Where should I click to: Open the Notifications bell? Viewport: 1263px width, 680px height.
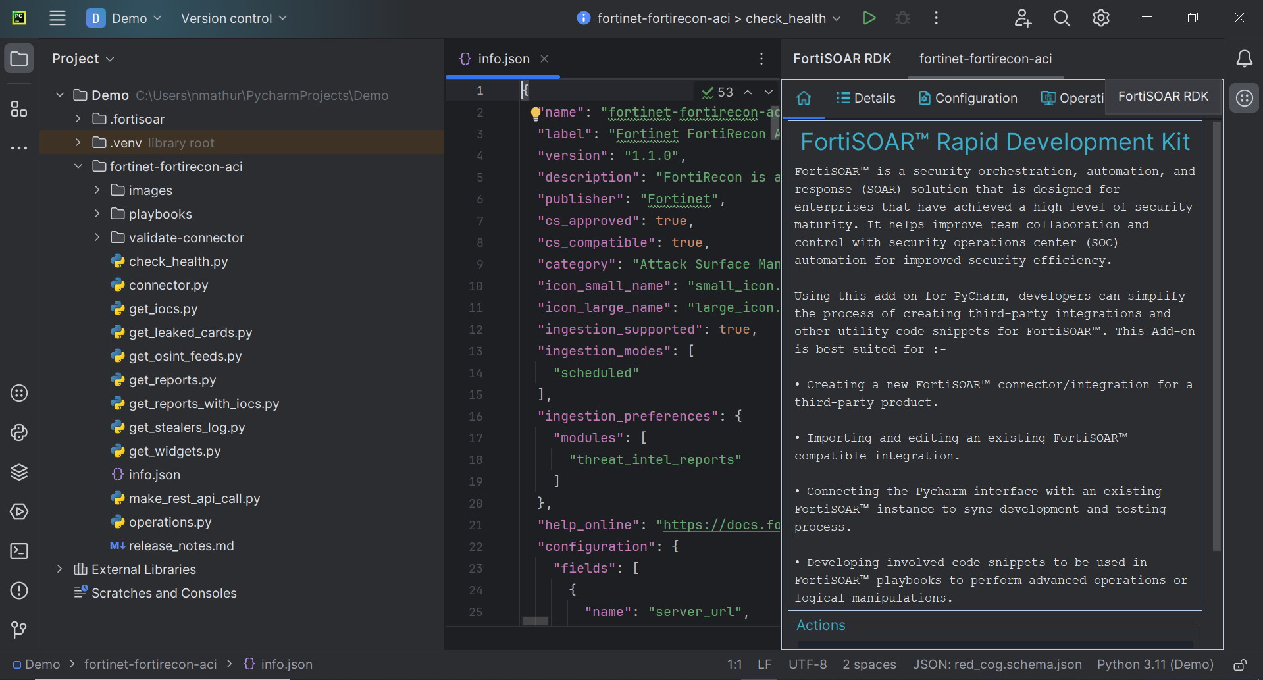(1244, 59)
